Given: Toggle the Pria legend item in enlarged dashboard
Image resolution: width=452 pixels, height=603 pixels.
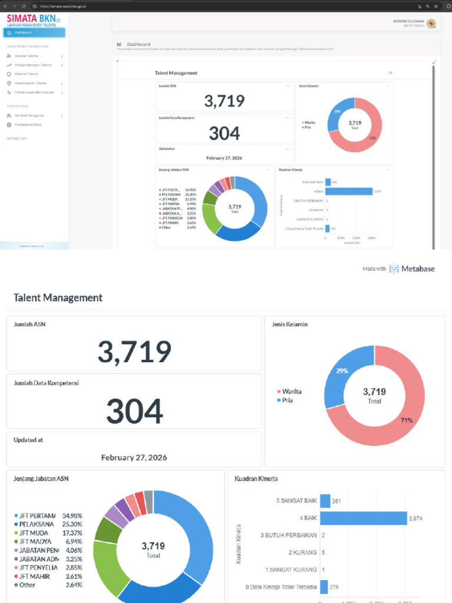Looking at the screenshot, I should [x=285, y=400].
